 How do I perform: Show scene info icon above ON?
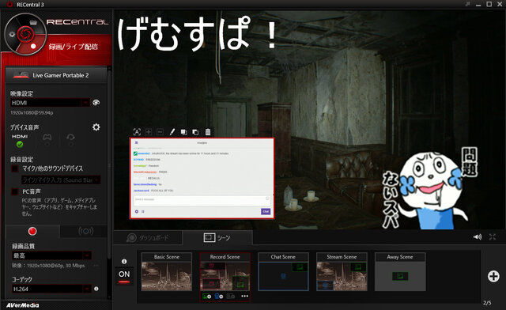(x=124, y=261)
